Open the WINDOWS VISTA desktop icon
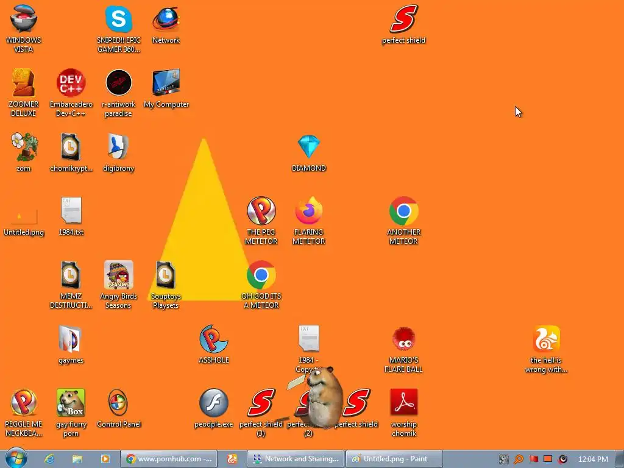Image resolution: width=624 pixels, height=468 pixels. (x=24, y=28)
